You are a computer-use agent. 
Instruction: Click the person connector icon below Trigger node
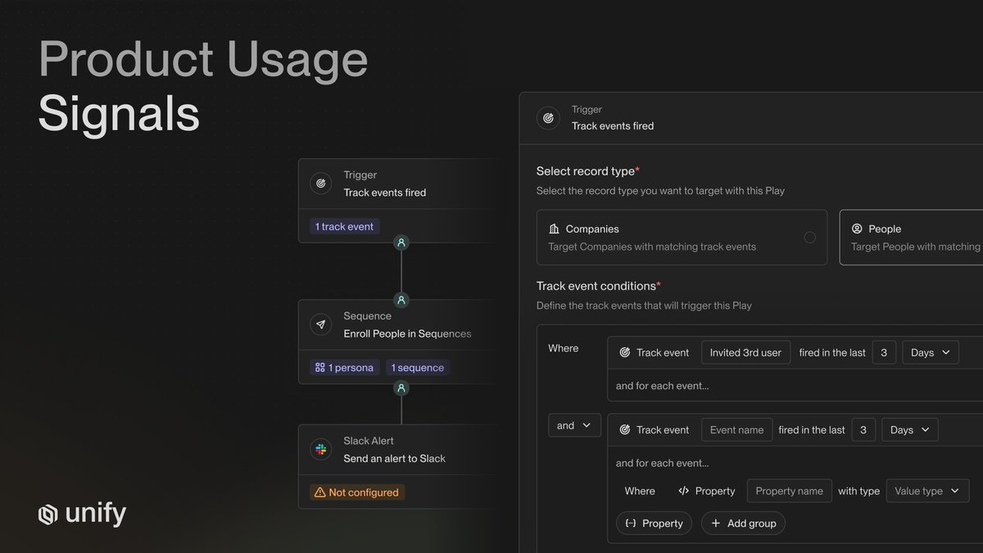point(401,243)
